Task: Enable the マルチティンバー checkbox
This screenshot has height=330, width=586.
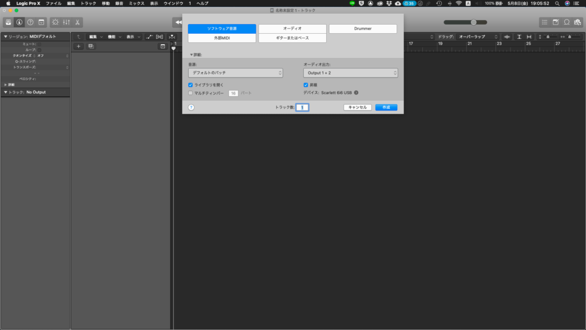Action: [191, 92]
